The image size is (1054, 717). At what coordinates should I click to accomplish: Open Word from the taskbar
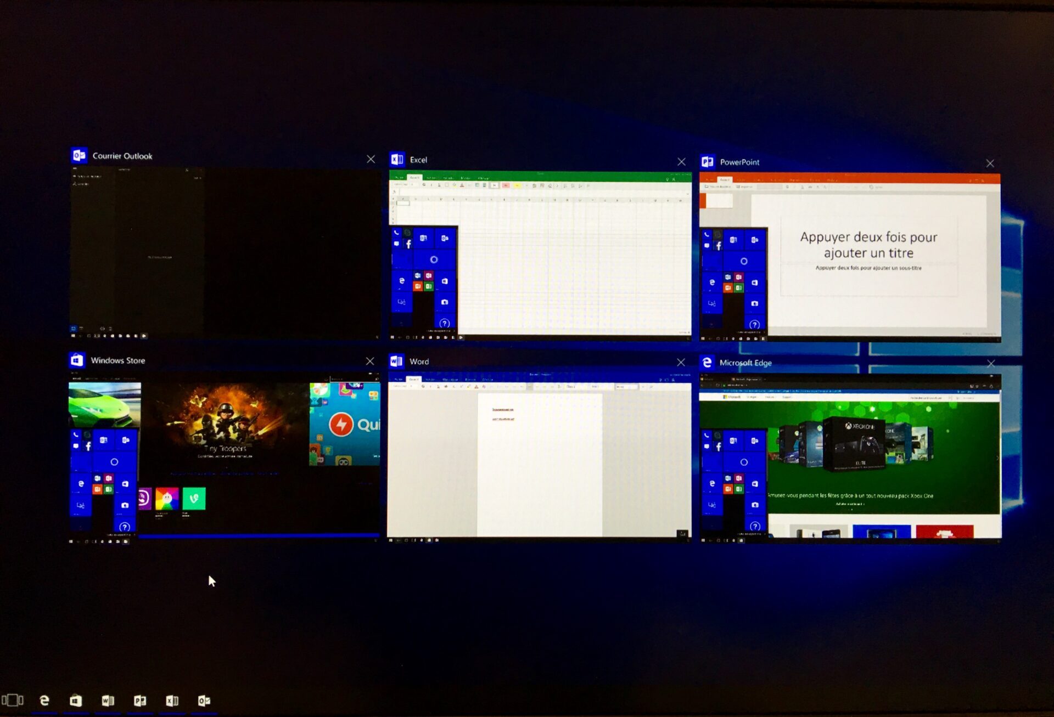click(108, 701)
